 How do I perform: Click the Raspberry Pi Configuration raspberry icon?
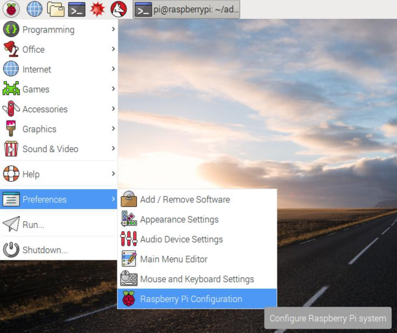129,298
